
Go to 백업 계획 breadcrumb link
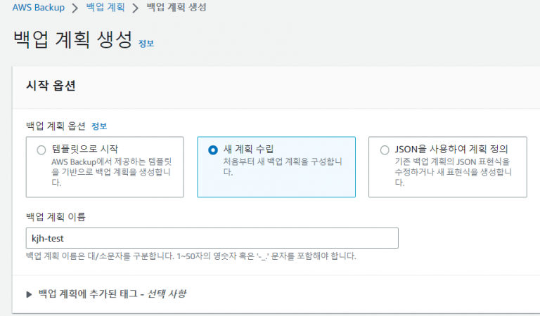106,8
